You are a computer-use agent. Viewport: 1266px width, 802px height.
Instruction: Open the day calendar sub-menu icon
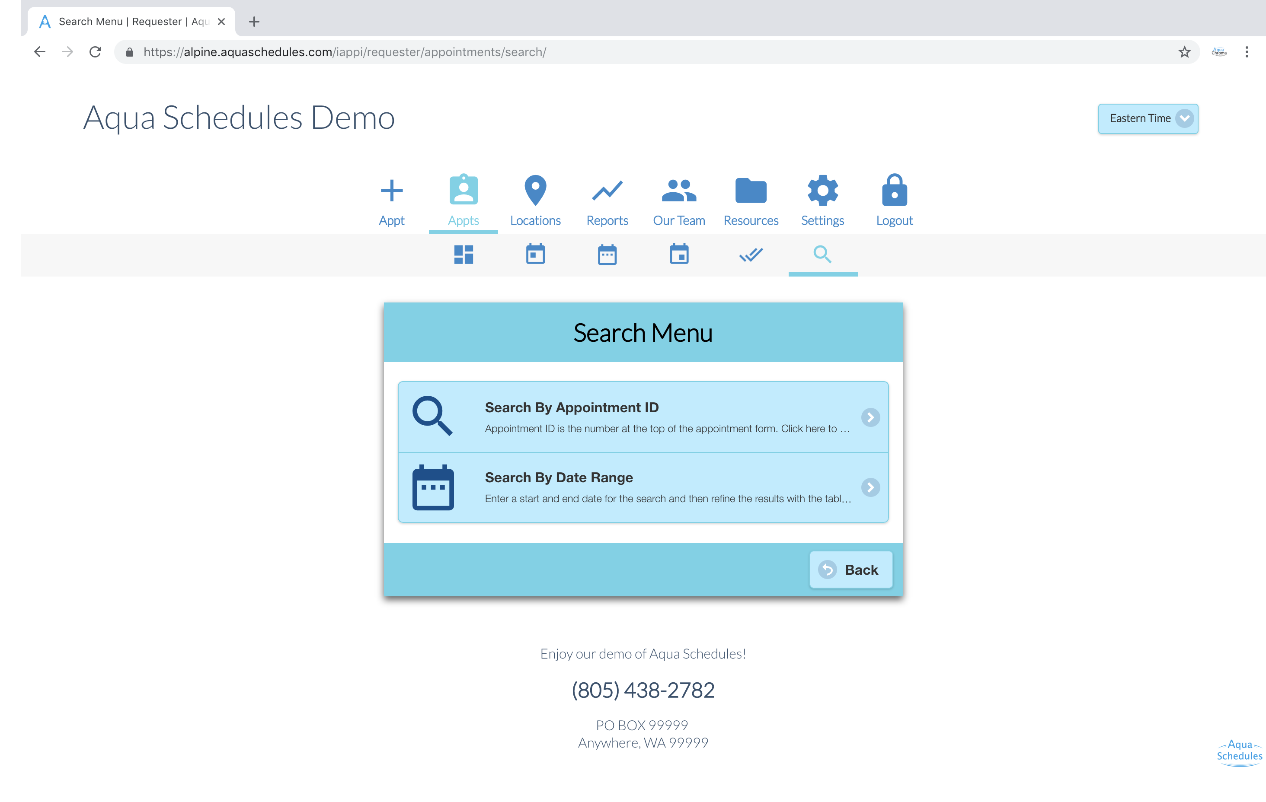535,254
